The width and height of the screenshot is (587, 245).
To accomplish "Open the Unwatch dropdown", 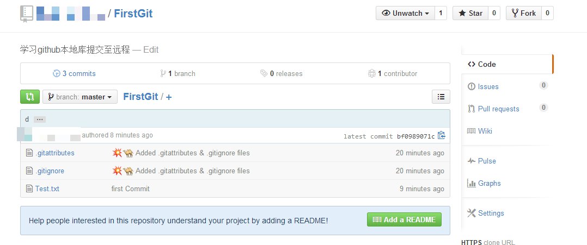I will tap(405, 13).
